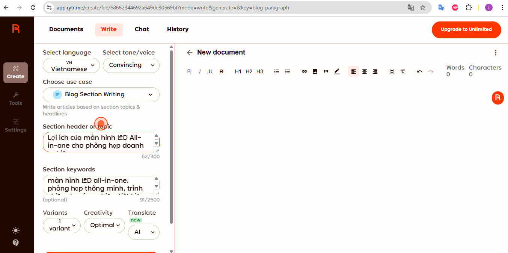Click the Google Translate extension icon

click(442, 8)
